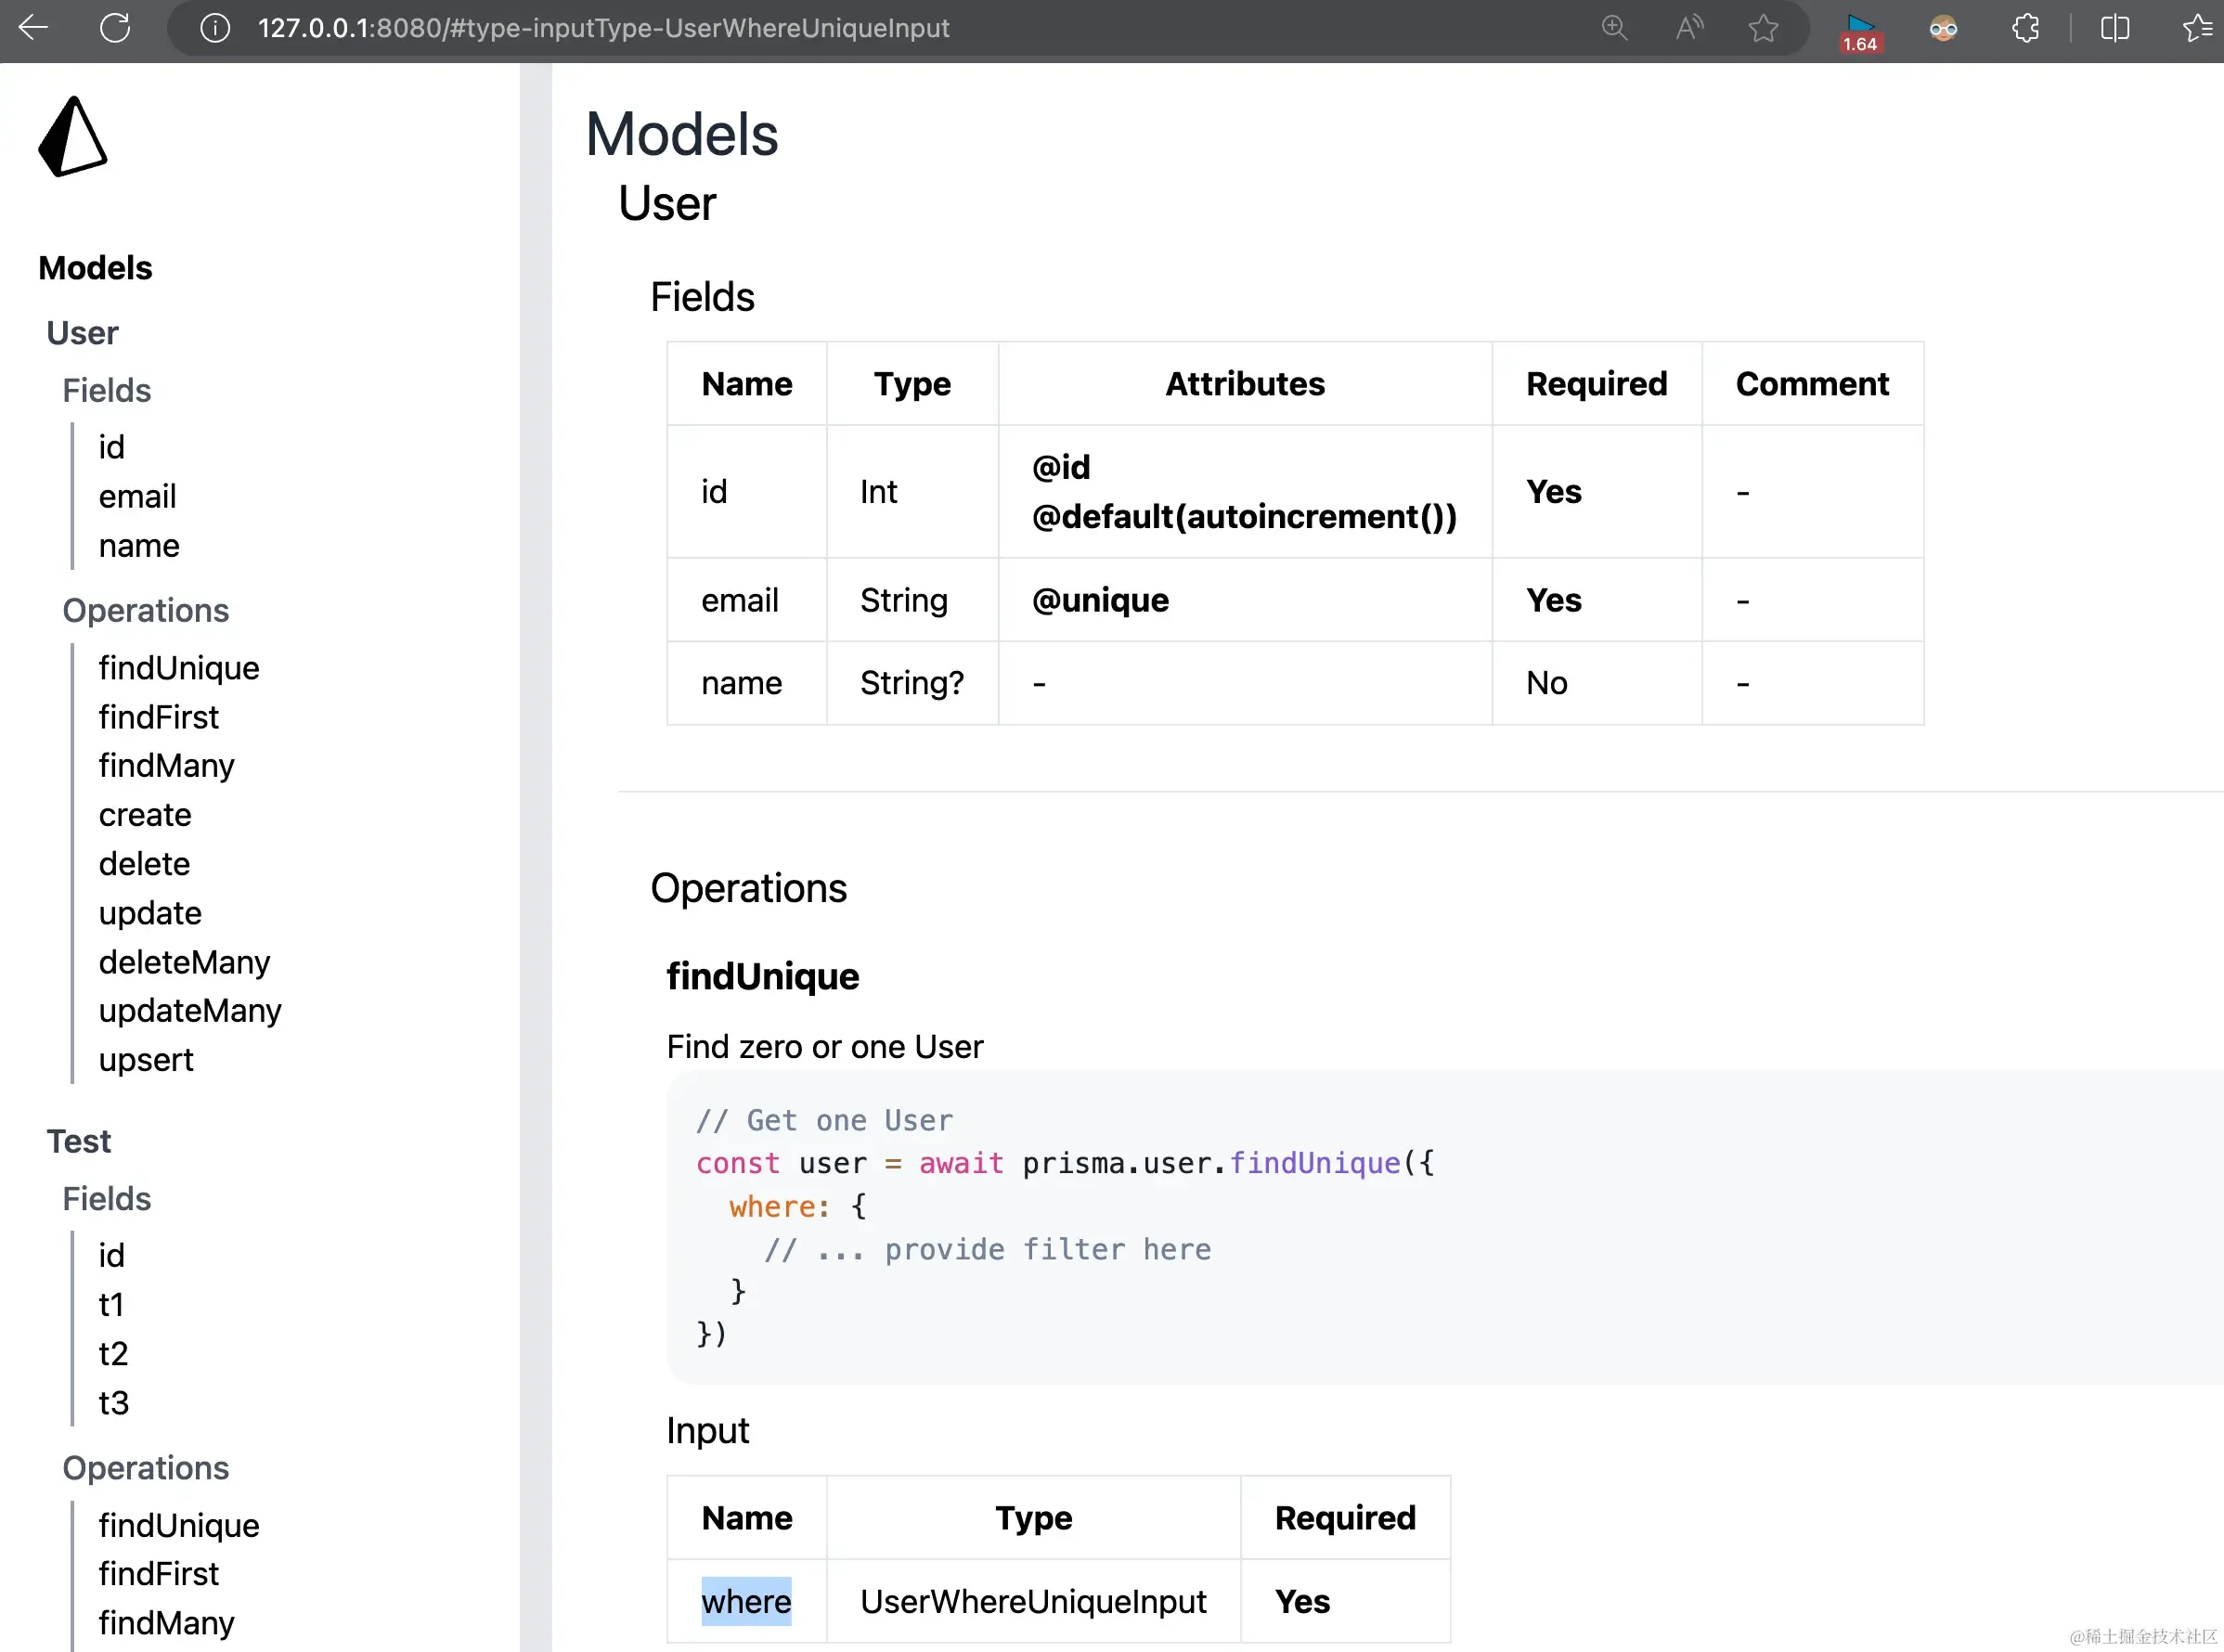Click UserWhereUniqueInput type in Input table
2224x1652 pixels.
click(x=1033, y=1601)
